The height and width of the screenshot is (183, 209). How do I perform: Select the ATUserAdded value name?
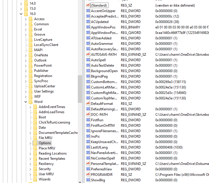[x=101, y=38]
